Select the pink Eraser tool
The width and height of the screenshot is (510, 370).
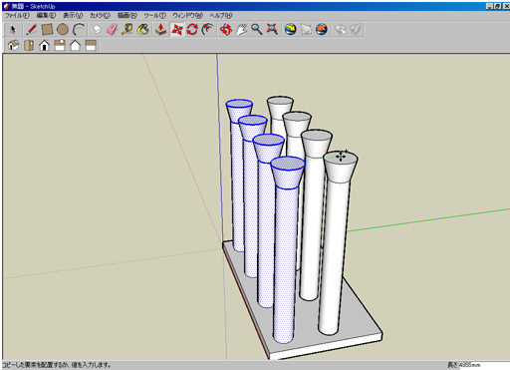point(112,30)
